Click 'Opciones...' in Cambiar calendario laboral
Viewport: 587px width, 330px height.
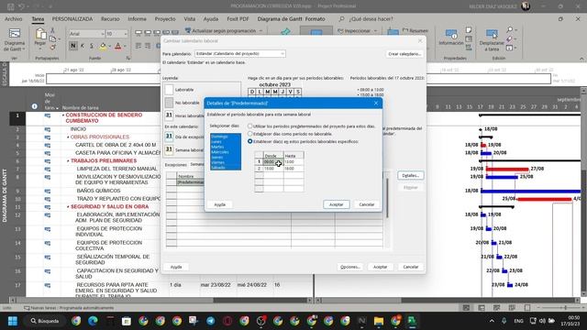[350, 267]
